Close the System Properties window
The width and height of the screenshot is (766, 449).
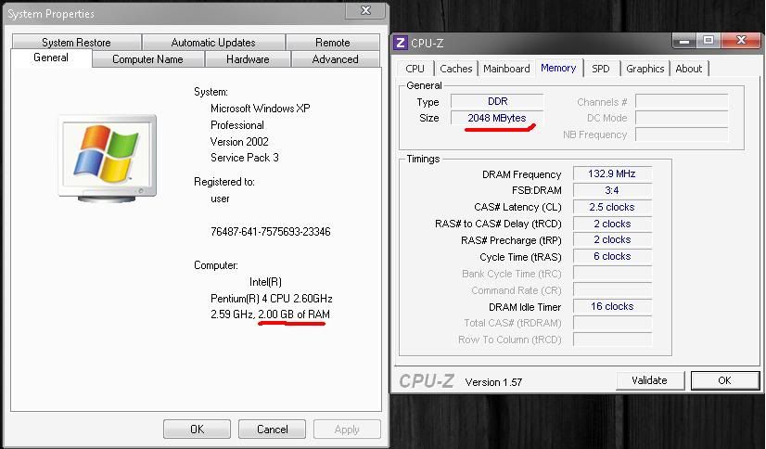pos(365,11)
